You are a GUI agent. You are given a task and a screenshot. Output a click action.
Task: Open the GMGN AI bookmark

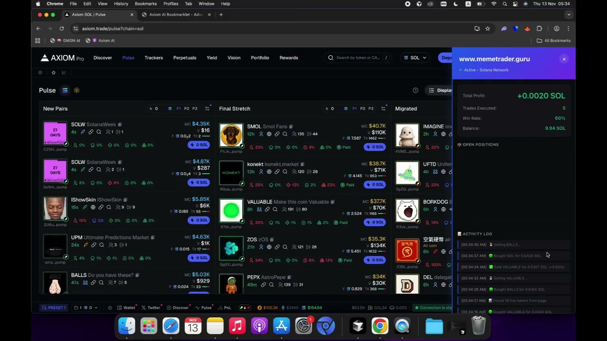tap(65, 41)
